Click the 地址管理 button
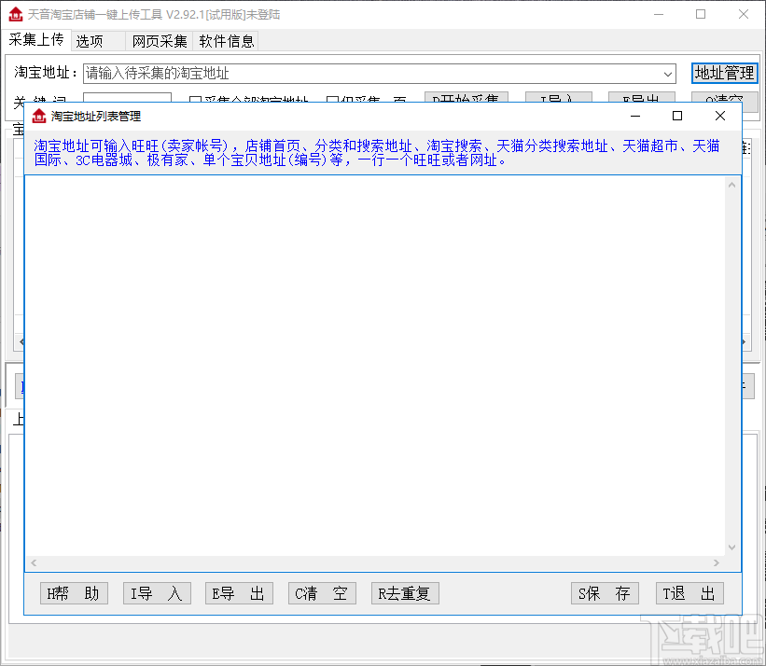The height and width of the screenshot is (666, 766). pos(725,73)
